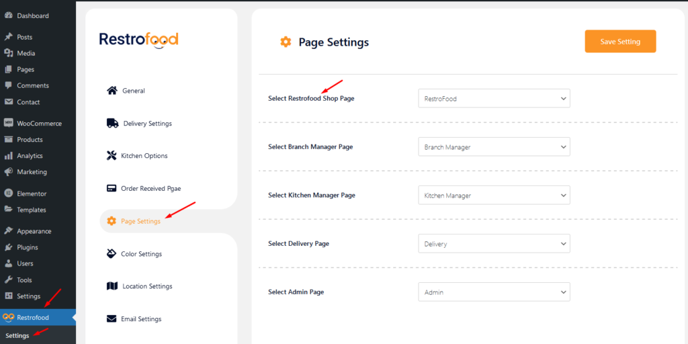Click the Order Received card icon
The height and width of the screenshot is (344, 688).
click(112, 188)
